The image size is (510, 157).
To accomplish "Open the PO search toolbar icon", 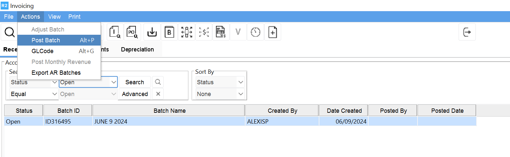I will 132,32.
